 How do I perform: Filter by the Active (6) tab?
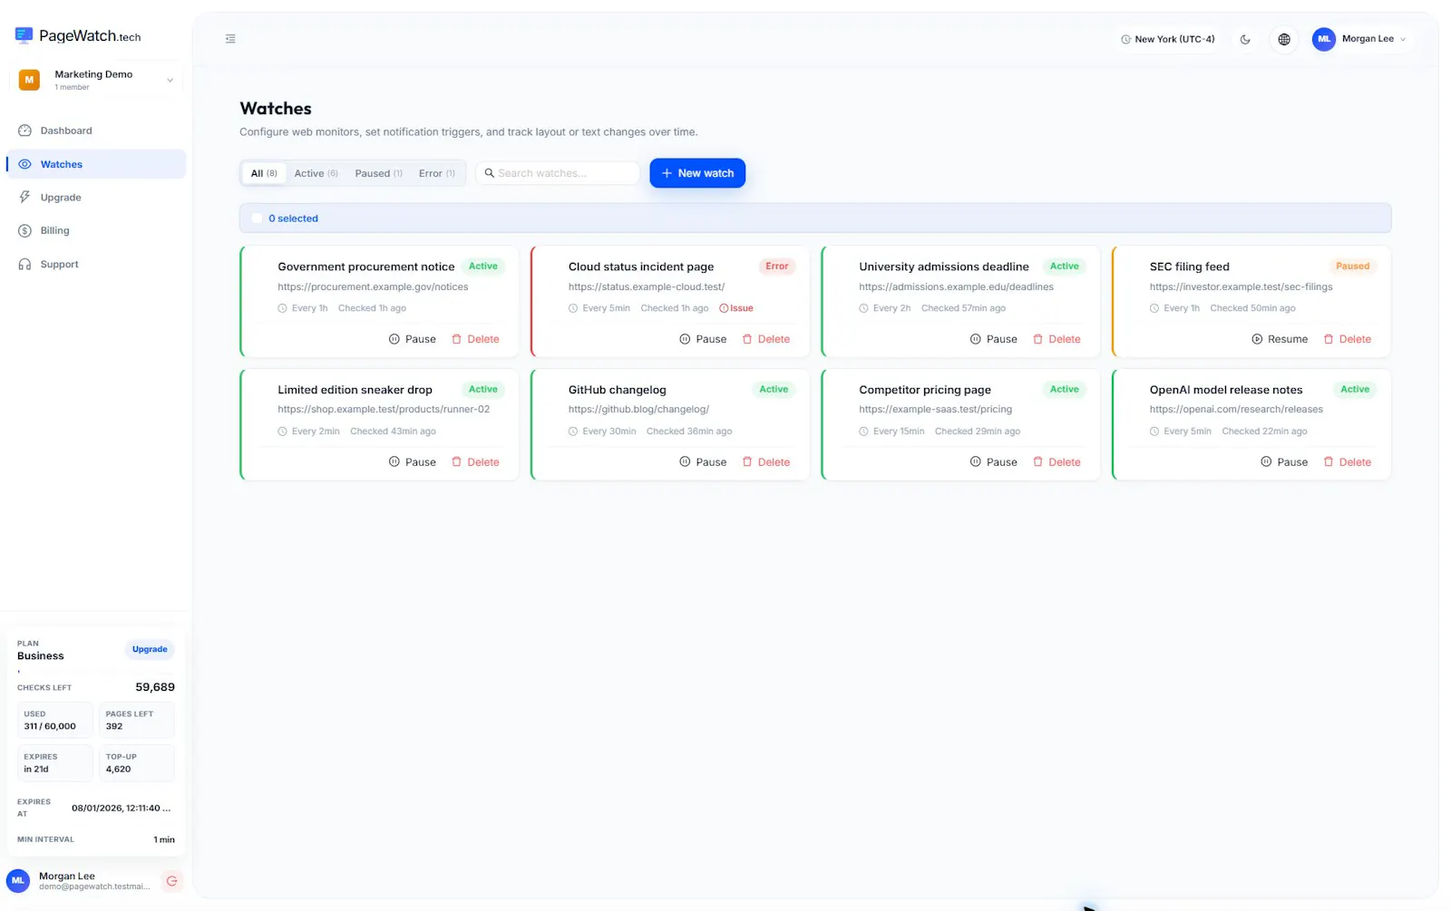(x=316, y=173)
